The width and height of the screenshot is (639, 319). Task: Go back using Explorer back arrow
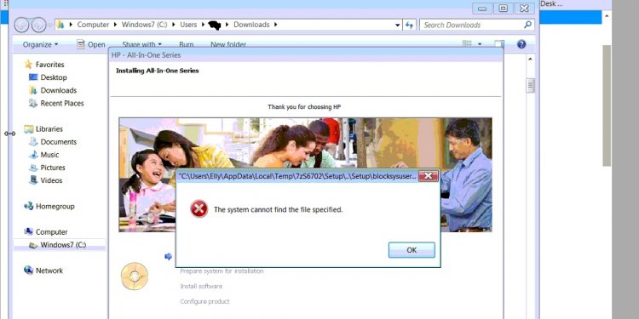[x=21, y=25]
